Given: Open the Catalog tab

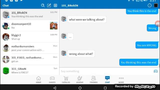Looking at the screenshot, I should pyautogui.click(x=66, y=80).
